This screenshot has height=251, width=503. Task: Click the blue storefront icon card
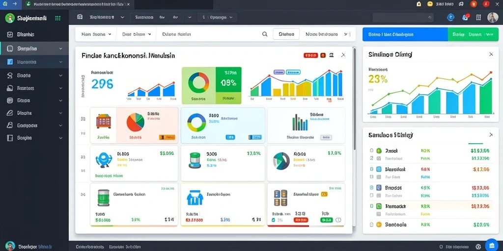click(195, 198)
